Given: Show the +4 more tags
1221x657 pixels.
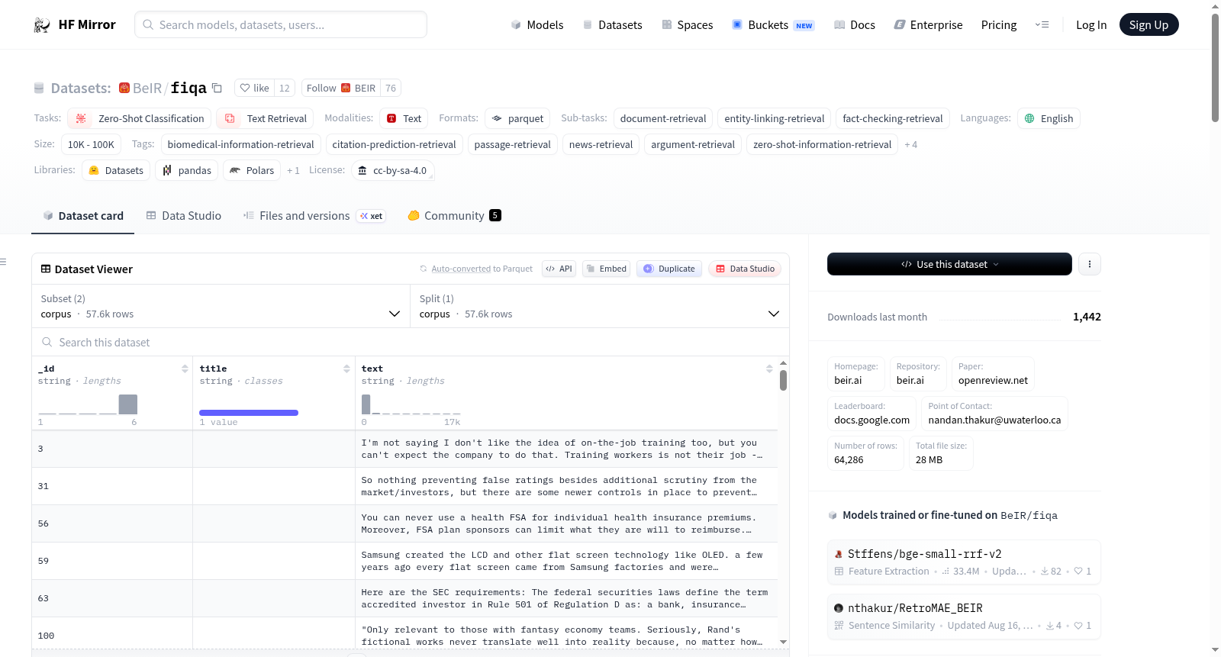Looking at the screenshot, I should tap(911, 145).
